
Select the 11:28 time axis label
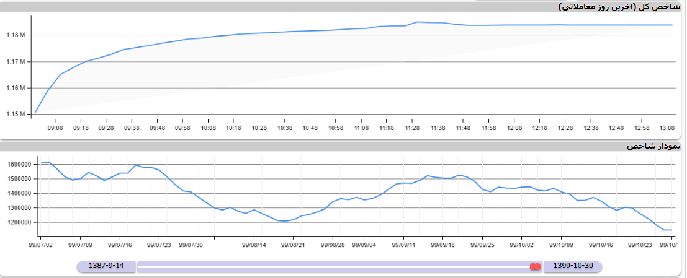pos(412,128)
